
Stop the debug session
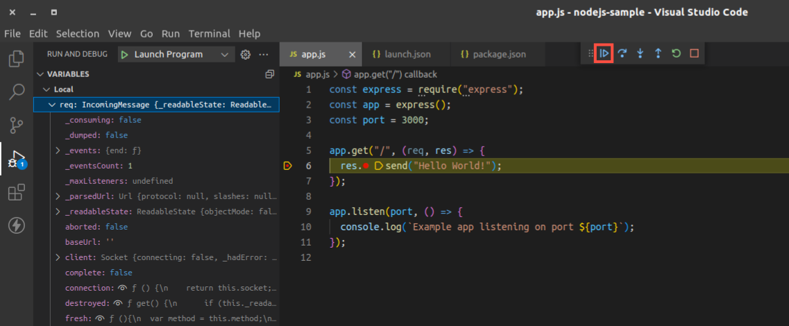click(695, 53)
